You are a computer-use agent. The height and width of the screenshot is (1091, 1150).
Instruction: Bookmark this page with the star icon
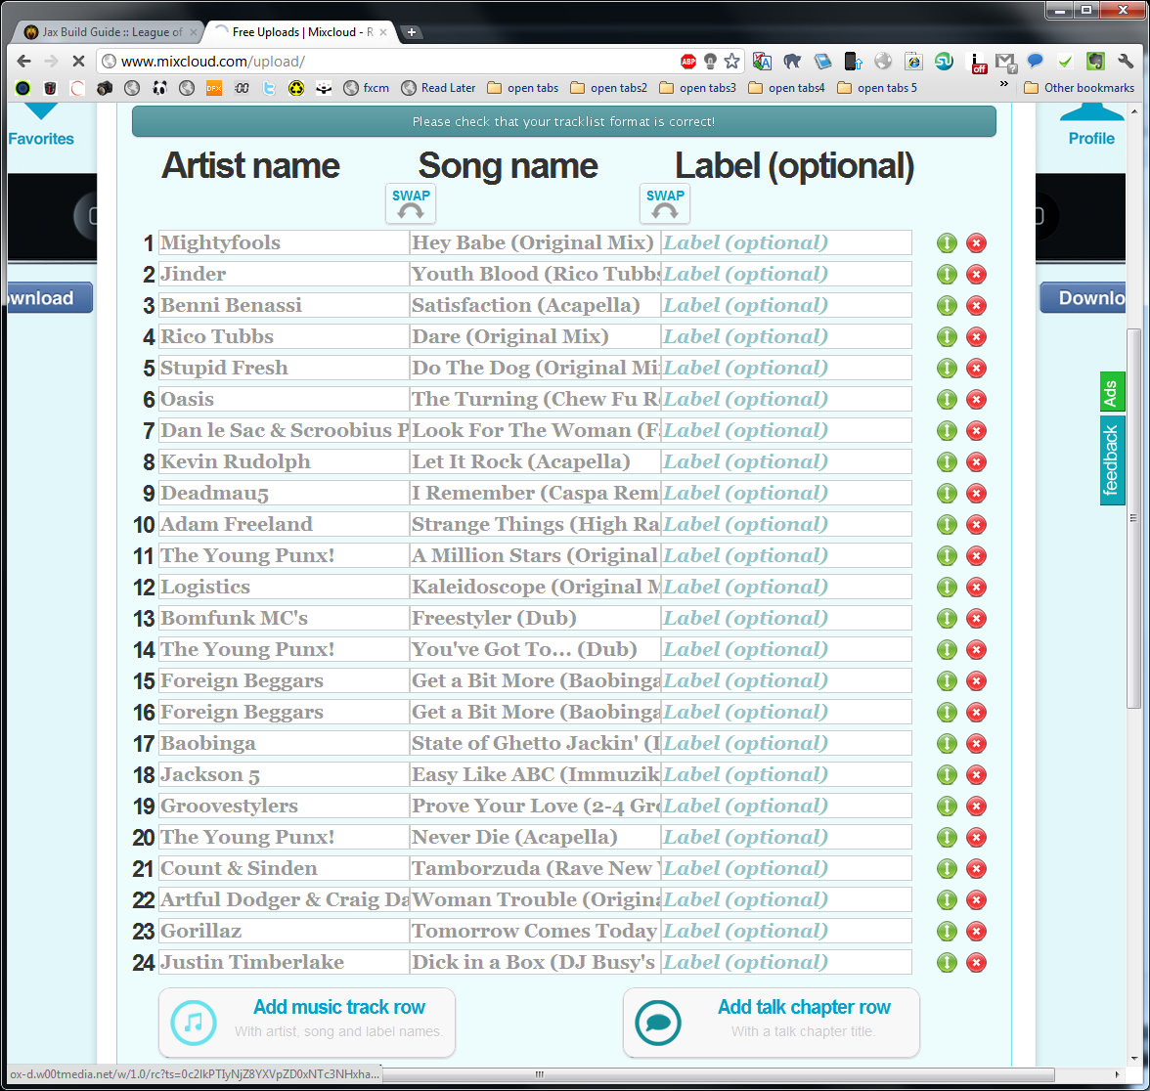731,61
